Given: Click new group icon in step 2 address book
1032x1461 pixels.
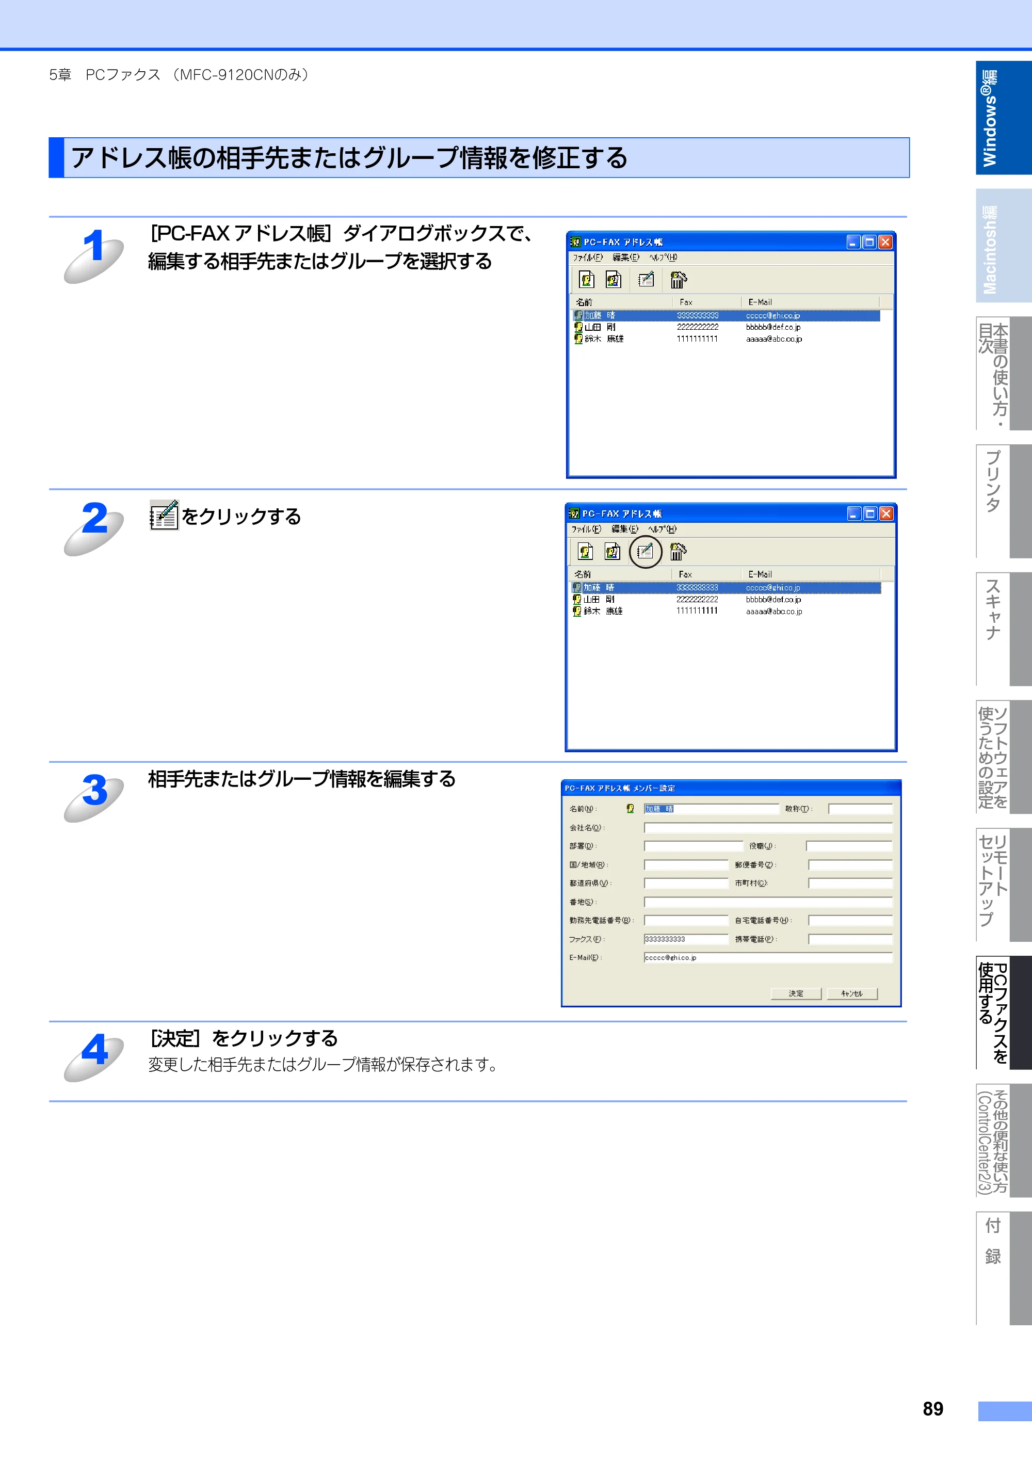Looking at the screenshot, I should click(x=612, y=551).
